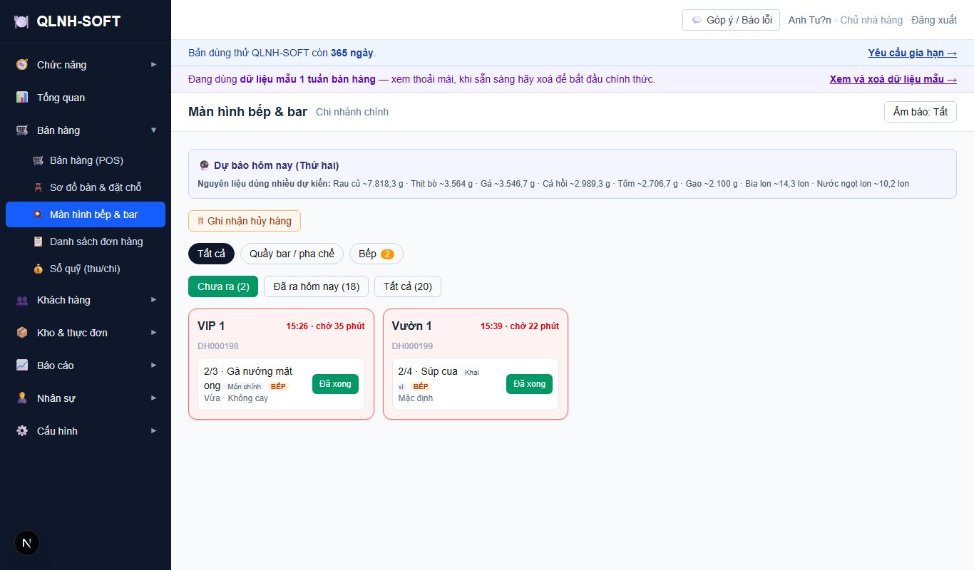Click the Yêu cầu gia hạn link
This screenshot has width=974, height=570.
pyautogui.click(x=912, y=53)
